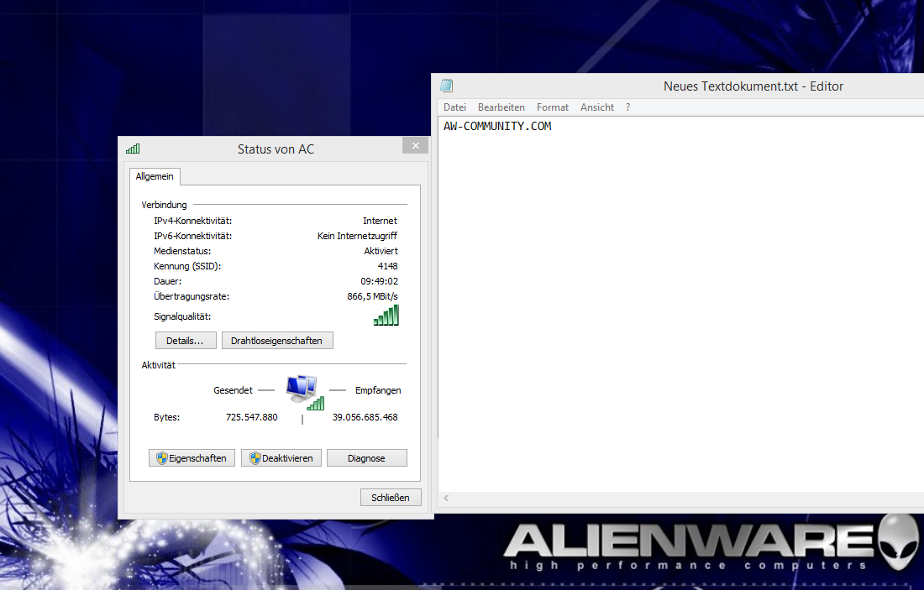
Task: Open the ? help menu
Action: pyautogui.click(x=627, y=107)
